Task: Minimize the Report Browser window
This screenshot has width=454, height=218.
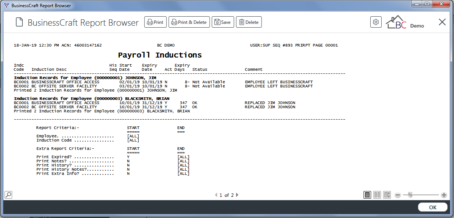Action: pos(416,4)
